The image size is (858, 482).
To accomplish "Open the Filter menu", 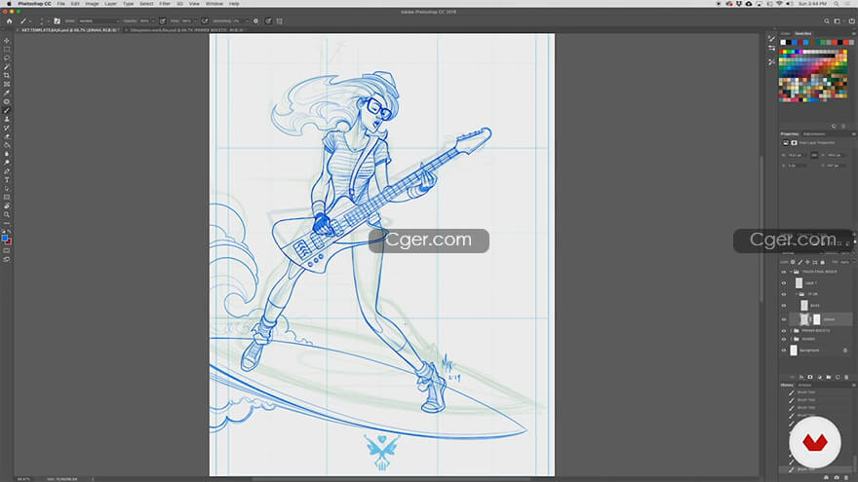I will pyautogui.click(x=165, y=3).
